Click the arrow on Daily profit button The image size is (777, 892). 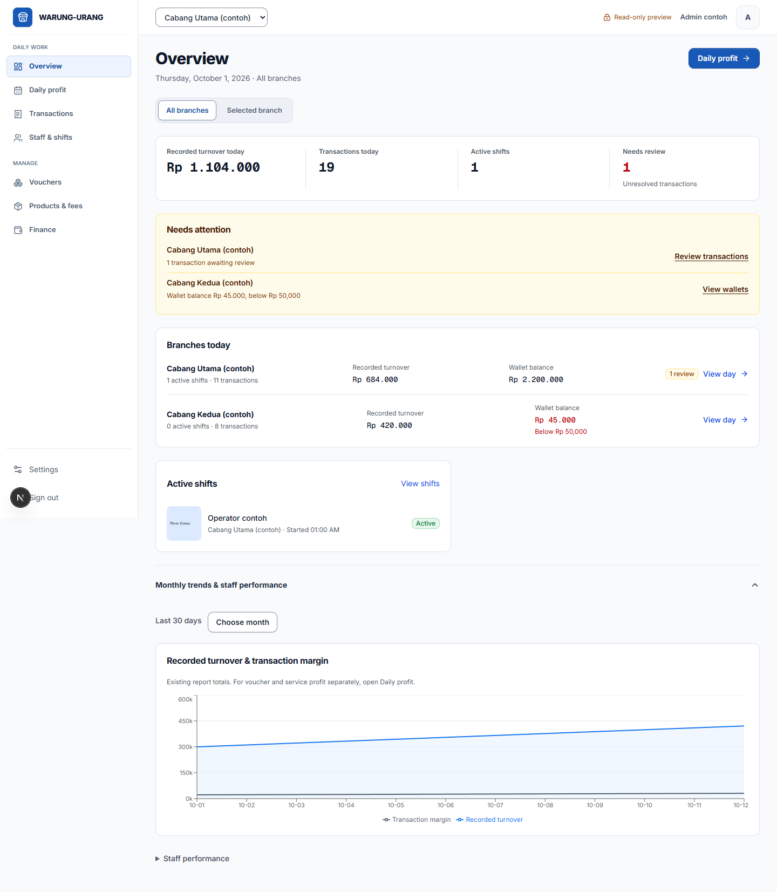[746, 58]
